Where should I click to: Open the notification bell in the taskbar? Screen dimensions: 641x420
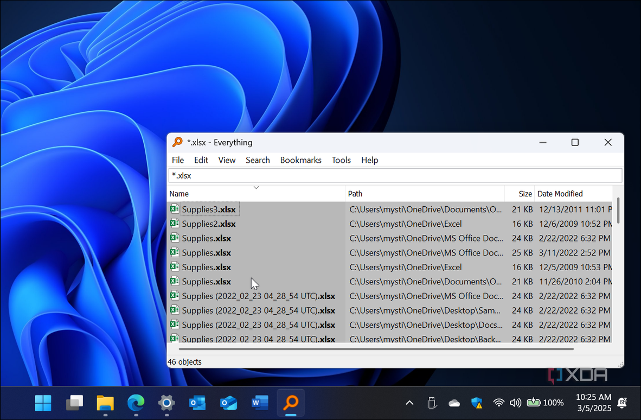[622, 403]
